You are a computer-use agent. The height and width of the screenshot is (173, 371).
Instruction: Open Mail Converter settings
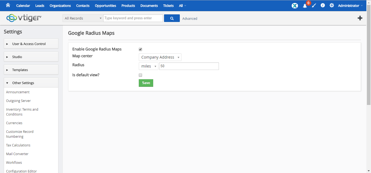[17, 154]
